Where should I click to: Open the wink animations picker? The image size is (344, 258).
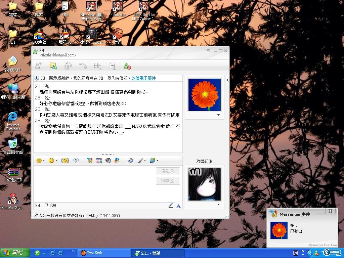pyautogui.click(x=51, y=161)
